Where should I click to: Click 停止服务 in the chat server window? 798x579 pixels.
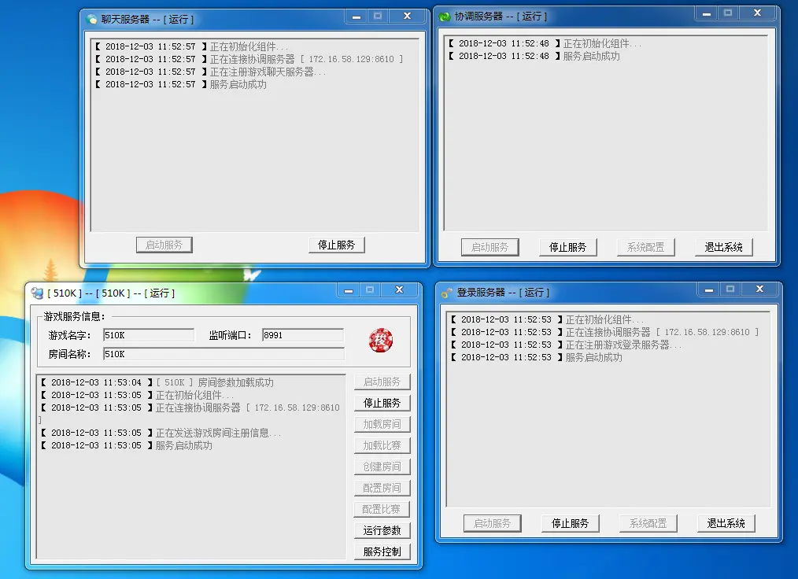point(337,245)
